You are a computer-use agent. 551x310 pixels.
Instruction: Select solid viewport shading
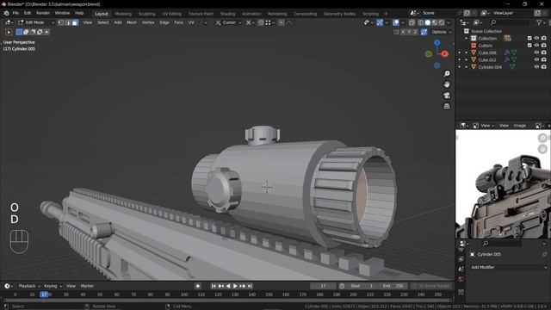click(x=428, y=22)
